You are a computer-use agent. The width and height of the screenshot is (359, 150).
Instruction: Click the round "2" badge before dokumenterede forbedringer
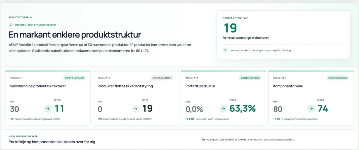pyautogui.click(x=225, y=50)
